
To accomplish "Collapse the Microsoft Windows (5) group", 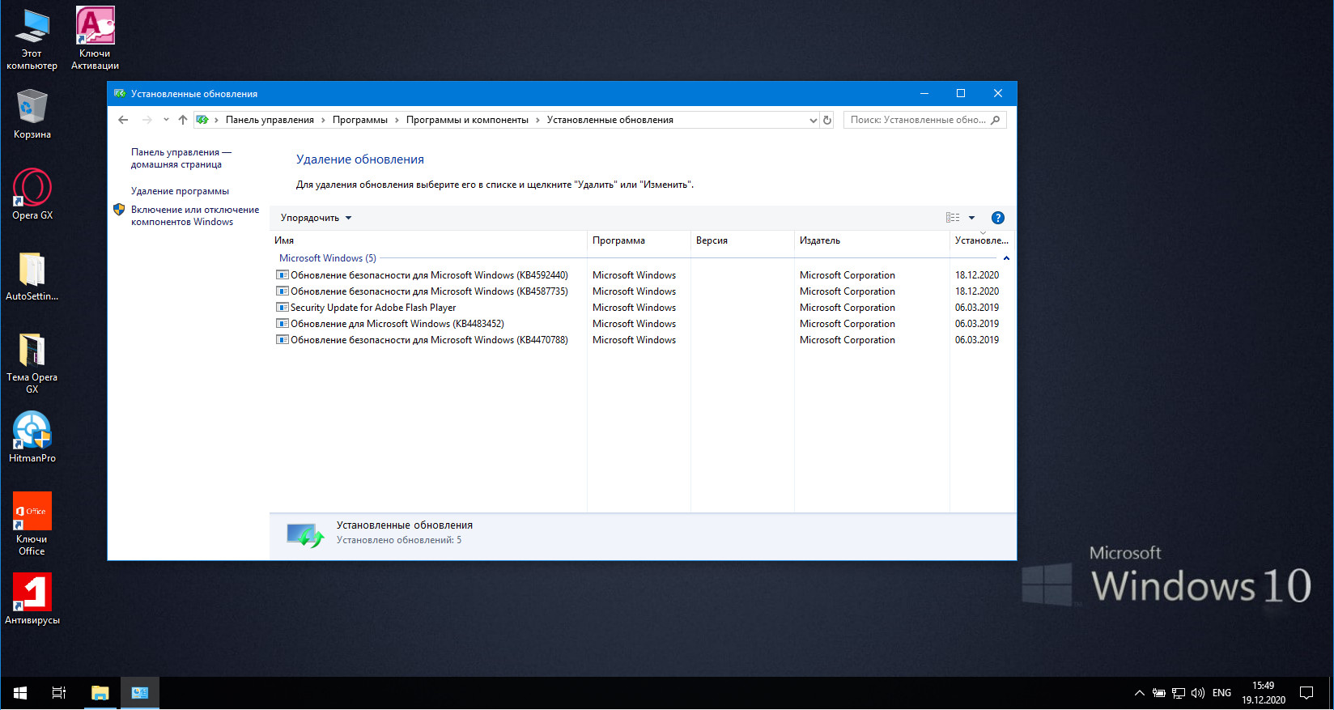I will (x=1006, y=258).
